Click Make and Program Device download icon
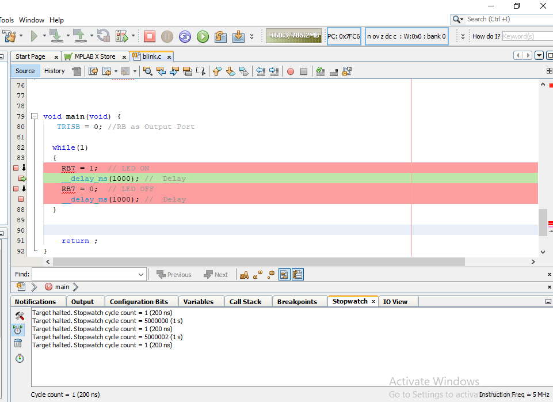The height and width of the screenshot is (402, 553). point(56,36)
